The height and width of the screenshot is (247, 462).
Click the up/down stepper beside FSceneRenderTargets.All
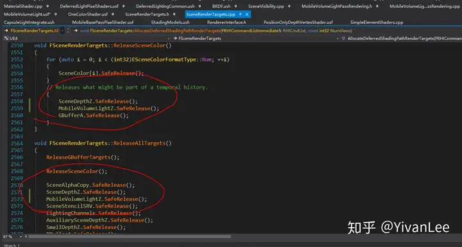(x=68, y=31)
